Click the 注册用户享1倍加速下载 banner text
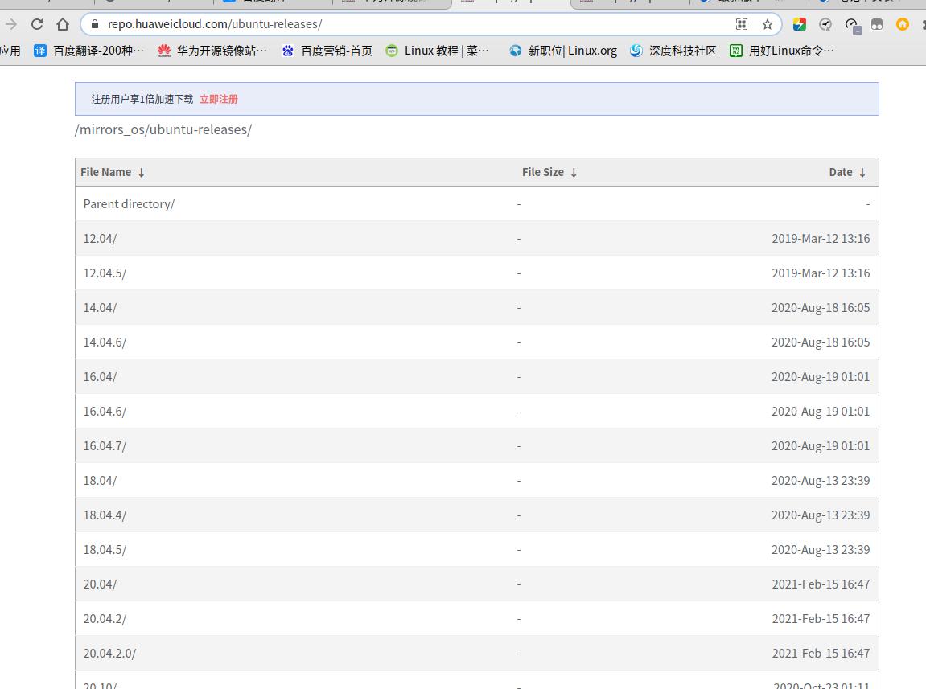Screen dimensions: 926x689 coord(142,99)
